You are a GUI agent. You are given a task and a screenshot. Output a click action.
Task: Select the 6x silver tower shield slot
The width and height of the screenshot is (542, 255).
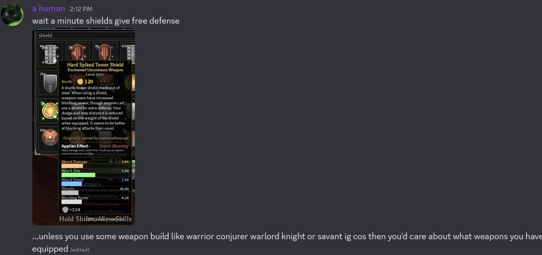[x=50, y=54]
